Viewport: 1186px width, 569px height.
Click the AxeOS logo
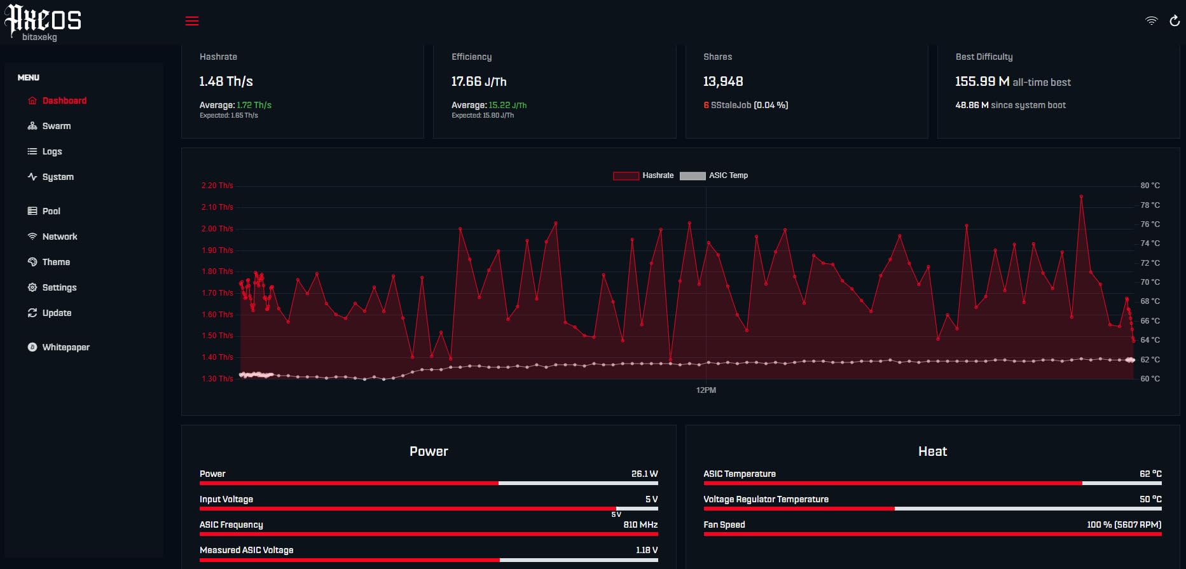coord(43,20)
